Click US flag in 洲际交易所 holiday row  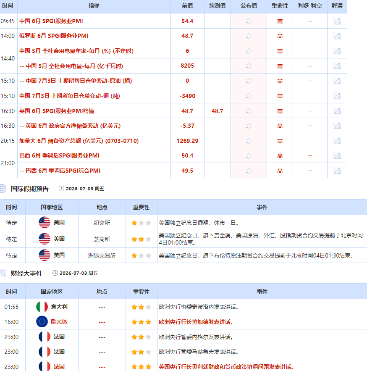45,255
